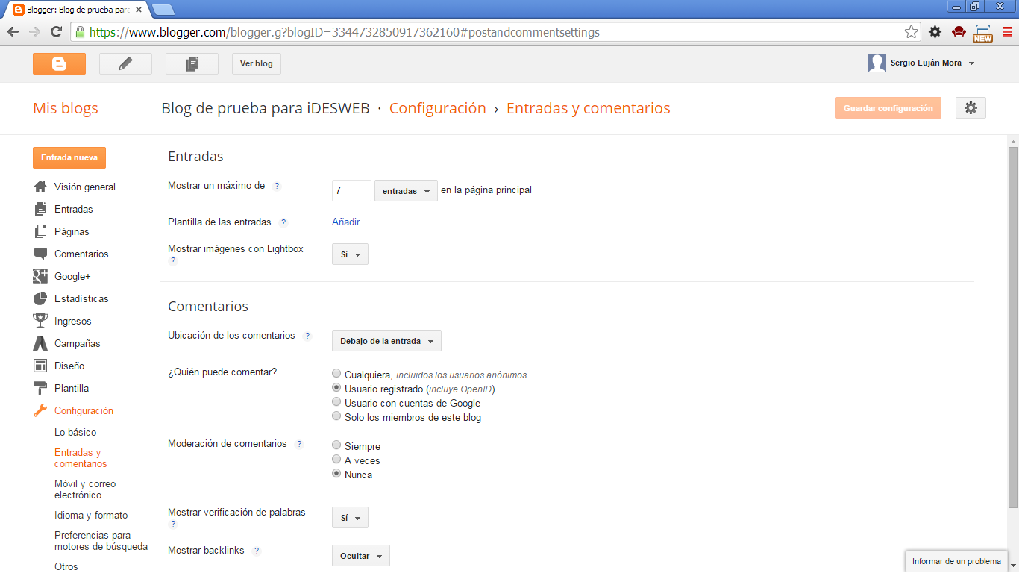
Task: Set comment moderation to Siempre
Action: point(336,445)
